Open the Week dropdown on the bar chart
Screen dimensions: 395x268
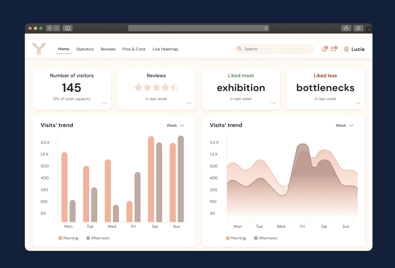point(176,126)
